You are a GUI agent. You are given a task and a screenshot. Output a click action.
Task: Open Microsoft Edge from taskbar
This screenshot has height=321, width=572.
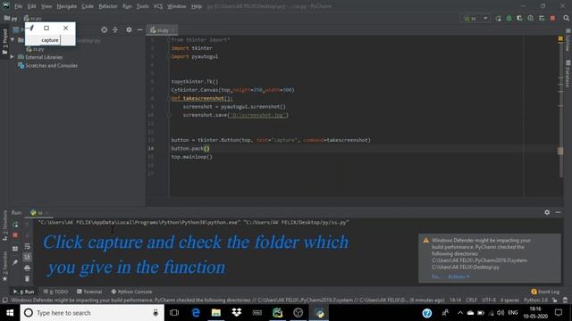(x=196, y=313)
